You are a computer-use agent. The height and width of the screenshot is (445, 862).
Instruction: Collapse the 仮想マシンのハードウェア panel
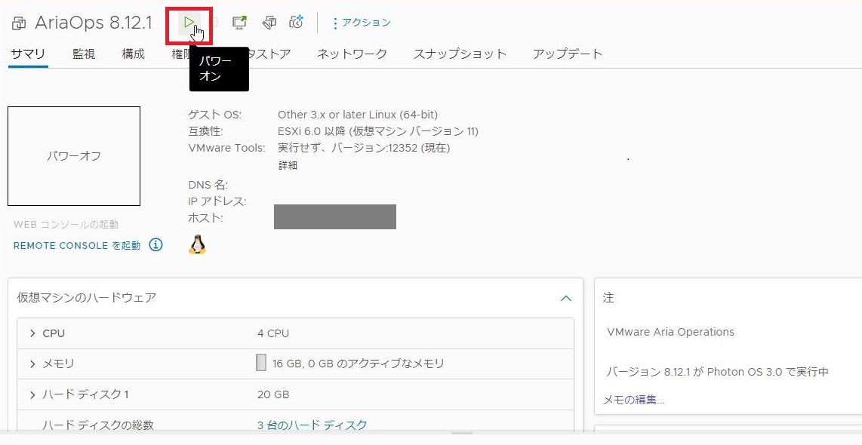click(566, 298)
